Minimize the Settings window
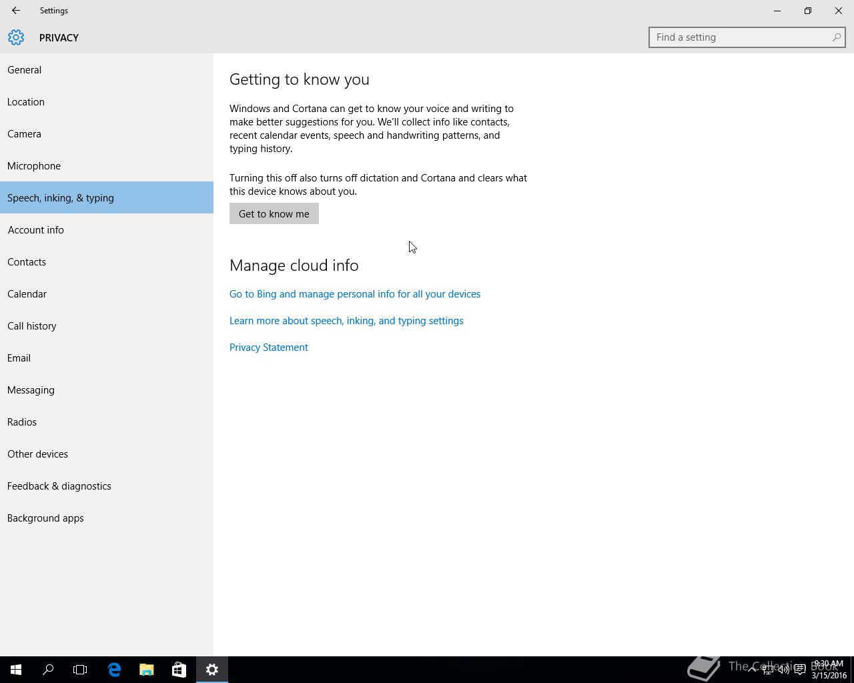 point(777,11)
